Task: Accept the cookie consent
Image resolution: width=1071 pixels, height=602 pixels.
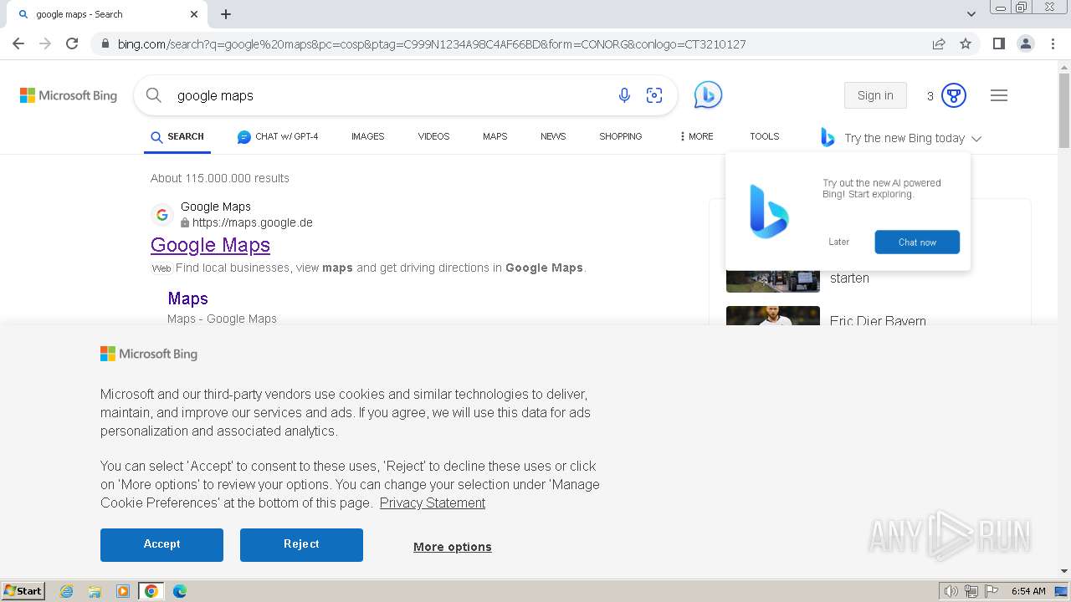Action: (161, 544)
